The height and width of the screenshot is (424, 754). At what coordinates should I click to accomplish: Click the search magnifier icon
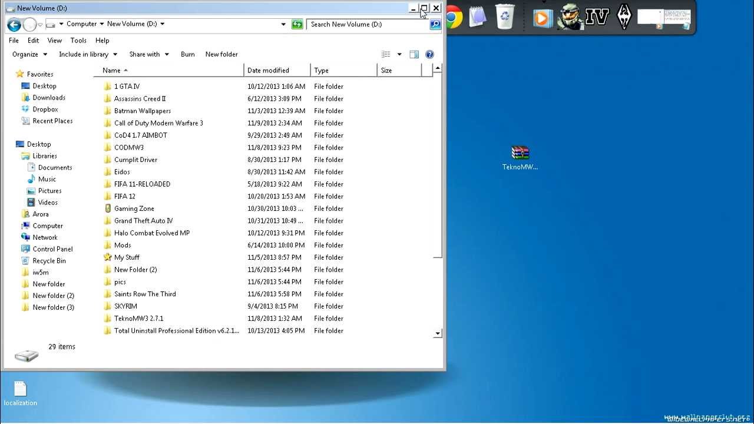point(435,24)
